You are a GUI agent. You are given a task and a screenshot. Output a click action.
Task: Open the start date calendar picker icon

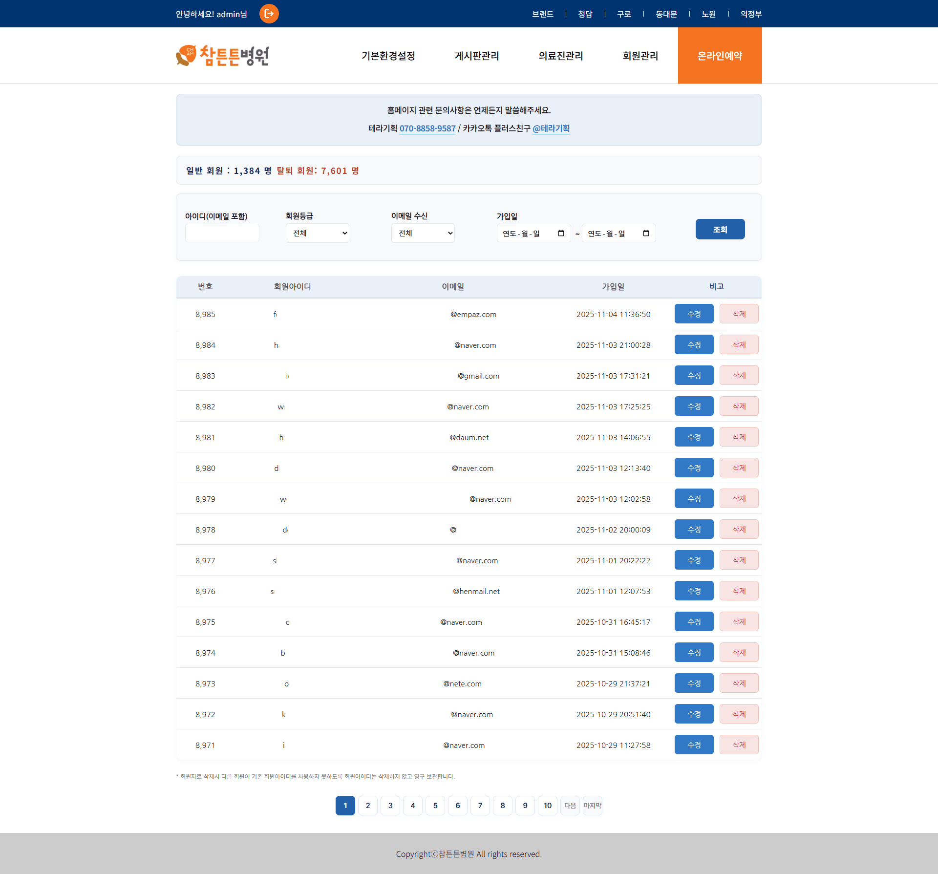[561, 233]
